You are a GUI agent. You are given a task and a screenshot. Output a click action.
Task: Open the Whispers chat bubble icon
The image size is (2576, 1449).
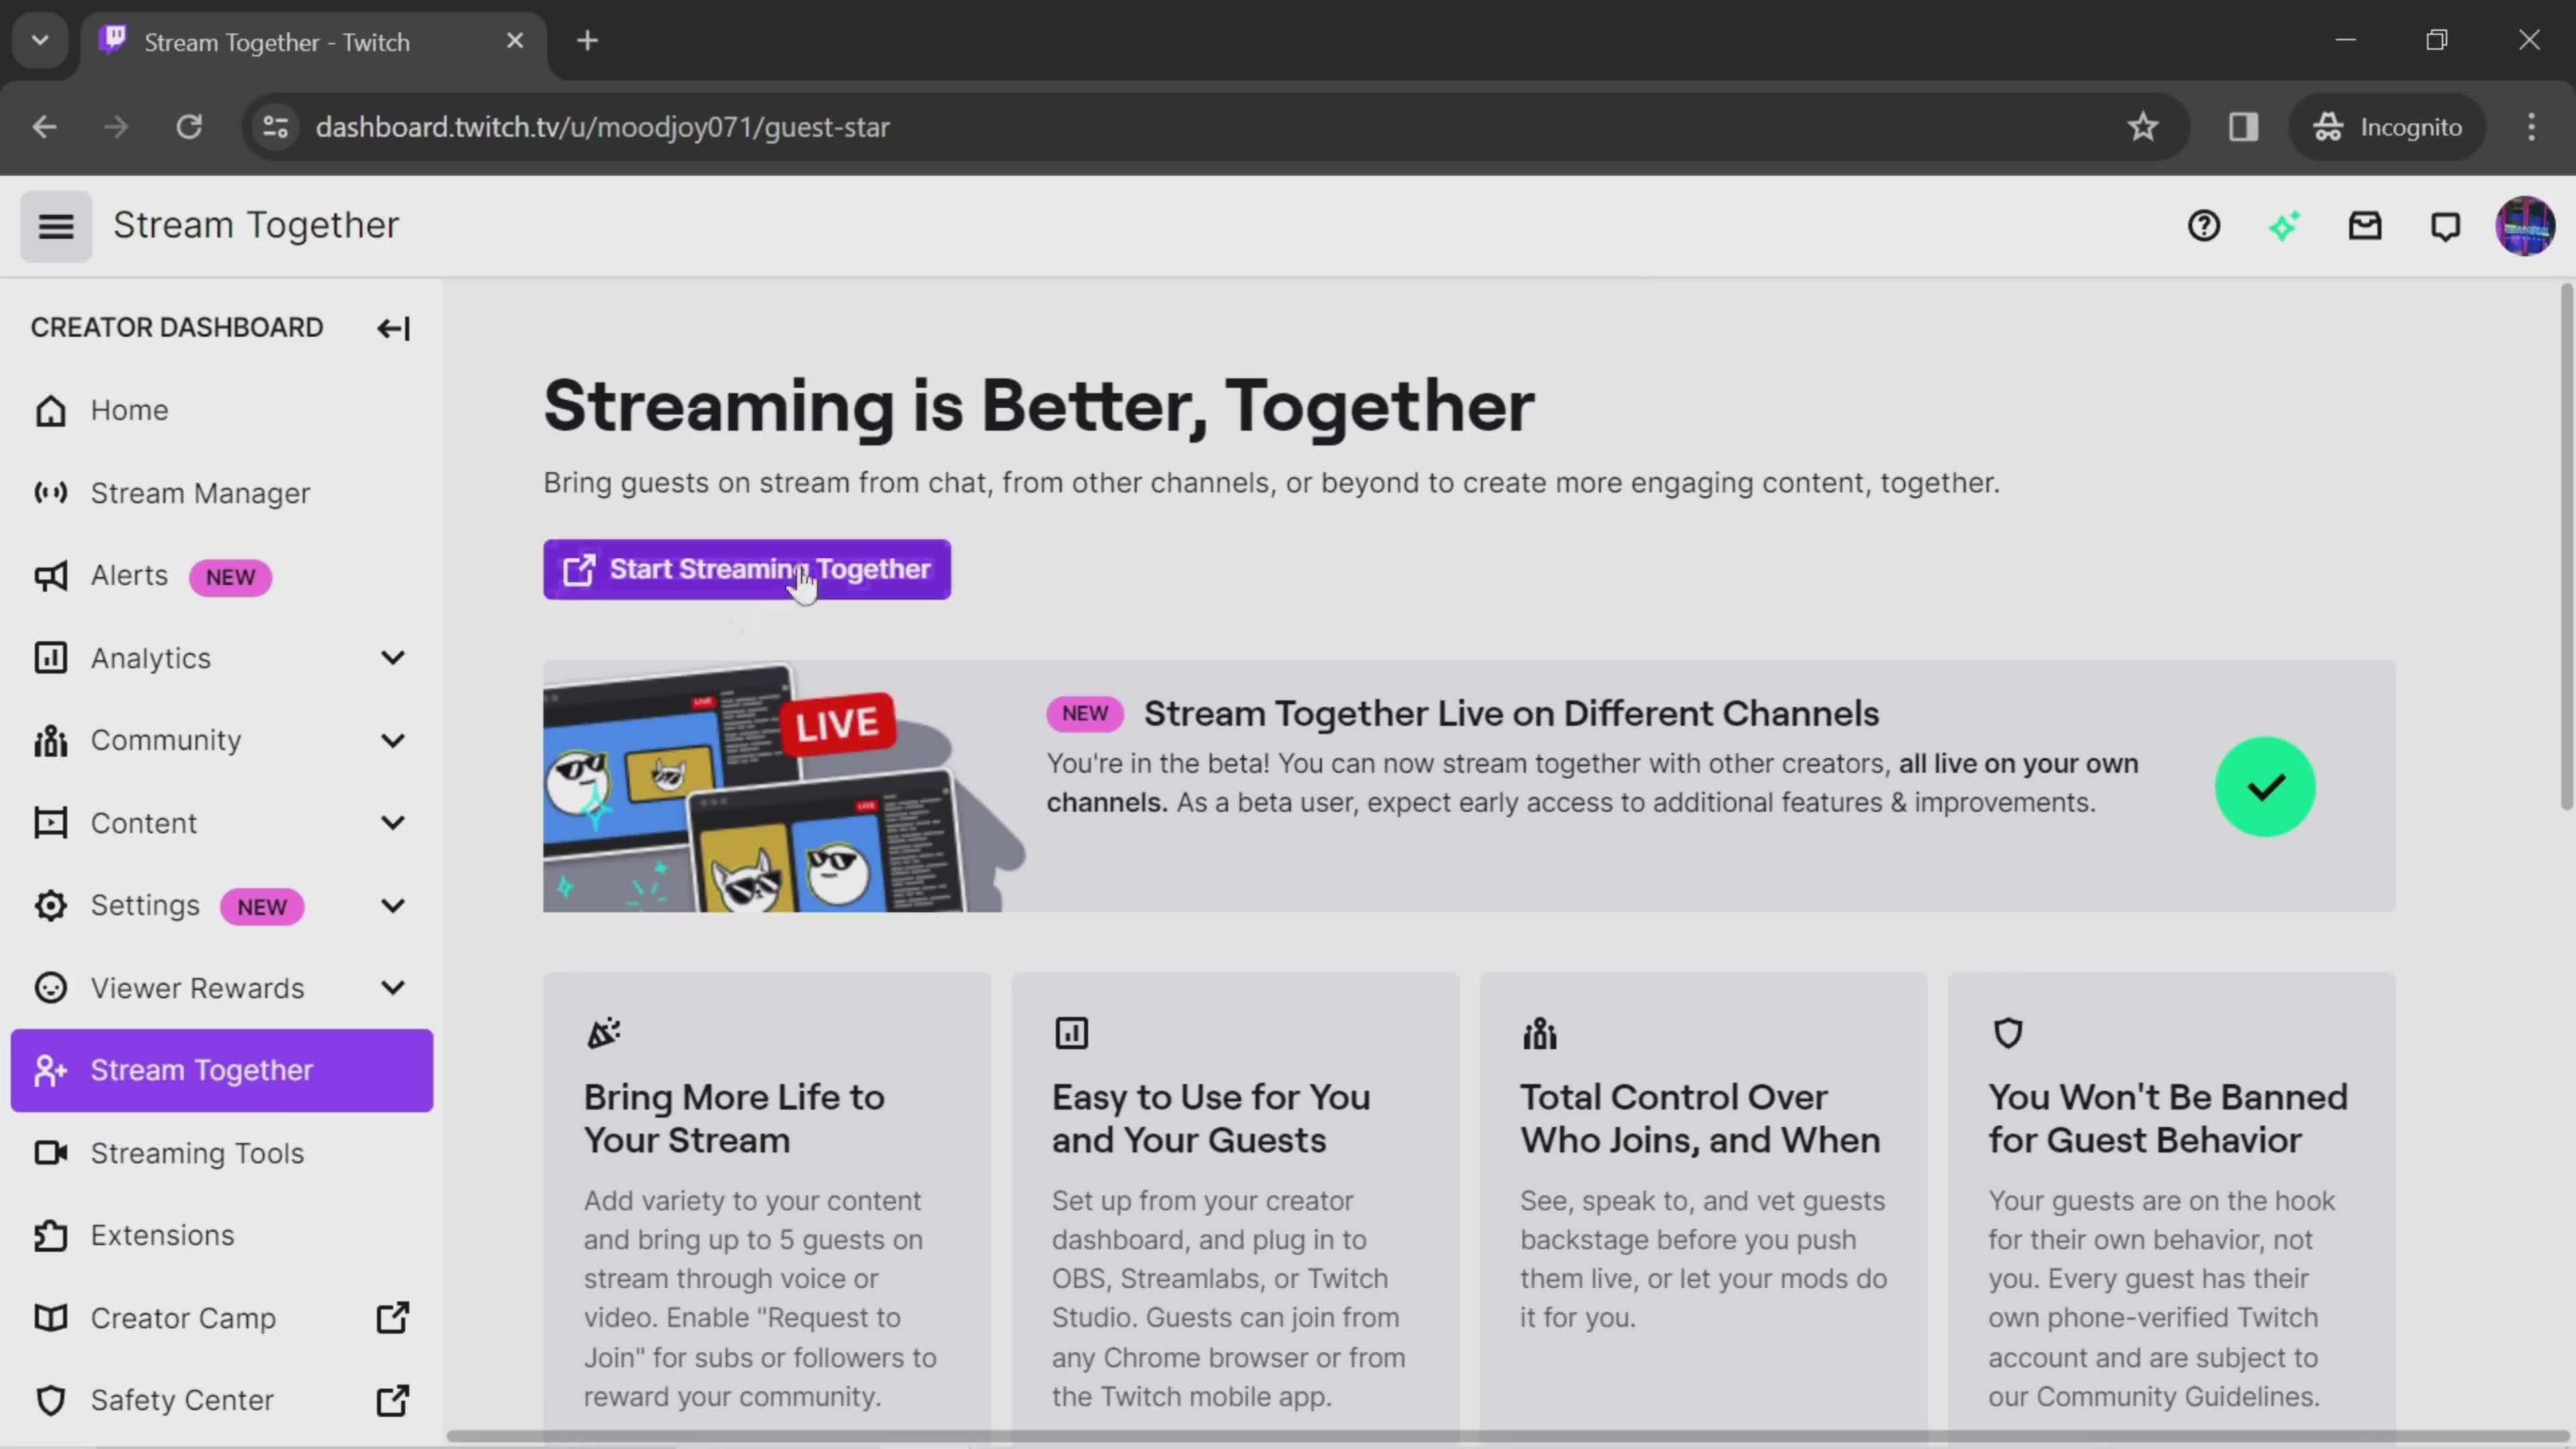2445,226
